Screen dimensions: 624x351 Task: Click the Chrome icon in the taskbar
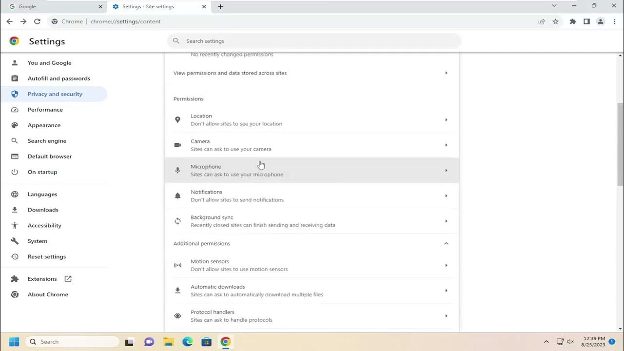tap(225, 342)
